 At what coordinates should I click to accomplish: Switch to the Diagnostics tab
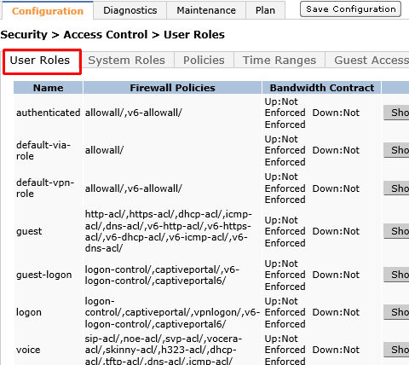[130, 10]
